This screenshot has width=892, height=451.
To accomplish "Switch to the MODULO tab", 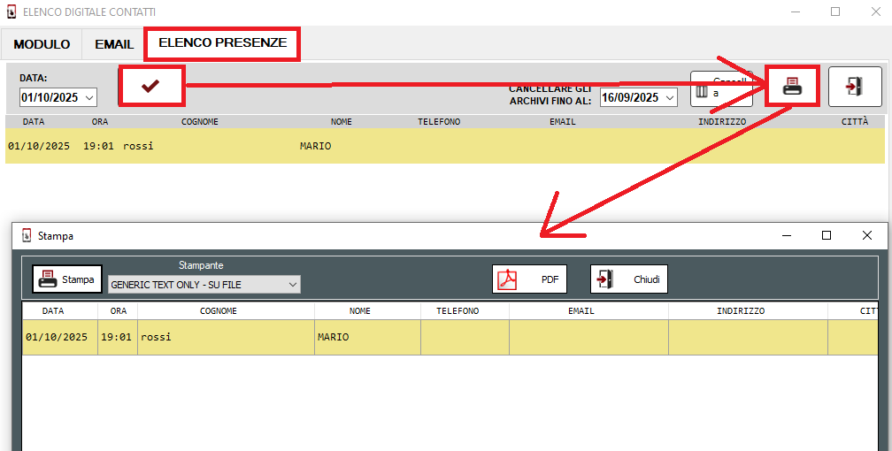I will coord(42,44).
